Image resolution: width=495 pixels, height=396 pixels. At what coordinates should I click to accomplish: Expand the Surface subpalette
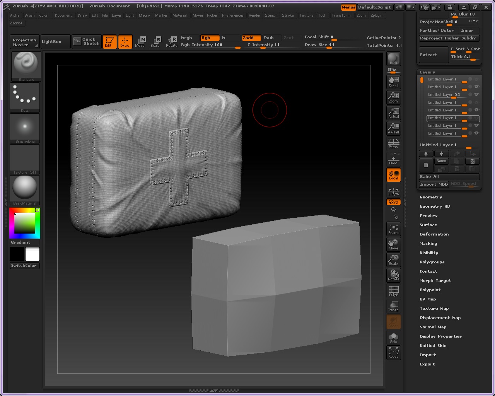click(428, 225)
